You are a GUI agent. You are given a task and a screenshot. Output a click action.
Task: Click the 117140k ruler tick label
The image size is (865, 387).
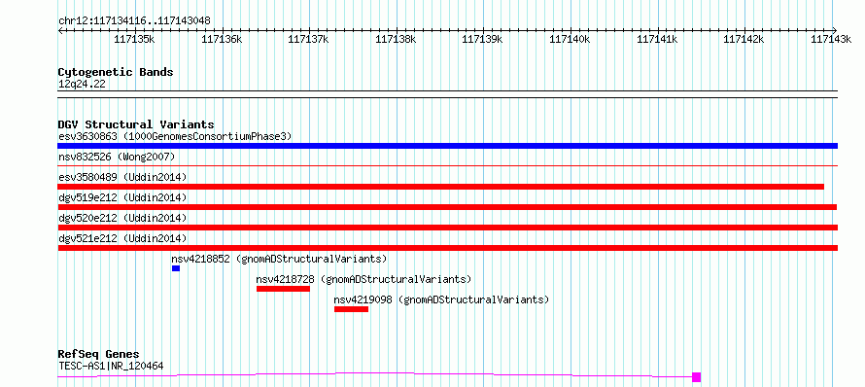click(570, 39)
